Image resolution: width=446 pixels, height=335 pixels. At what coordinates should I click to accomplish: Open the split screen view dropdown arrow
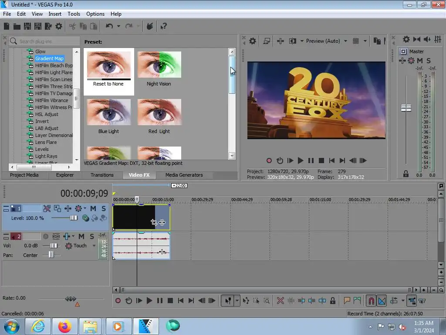[302, 41]
